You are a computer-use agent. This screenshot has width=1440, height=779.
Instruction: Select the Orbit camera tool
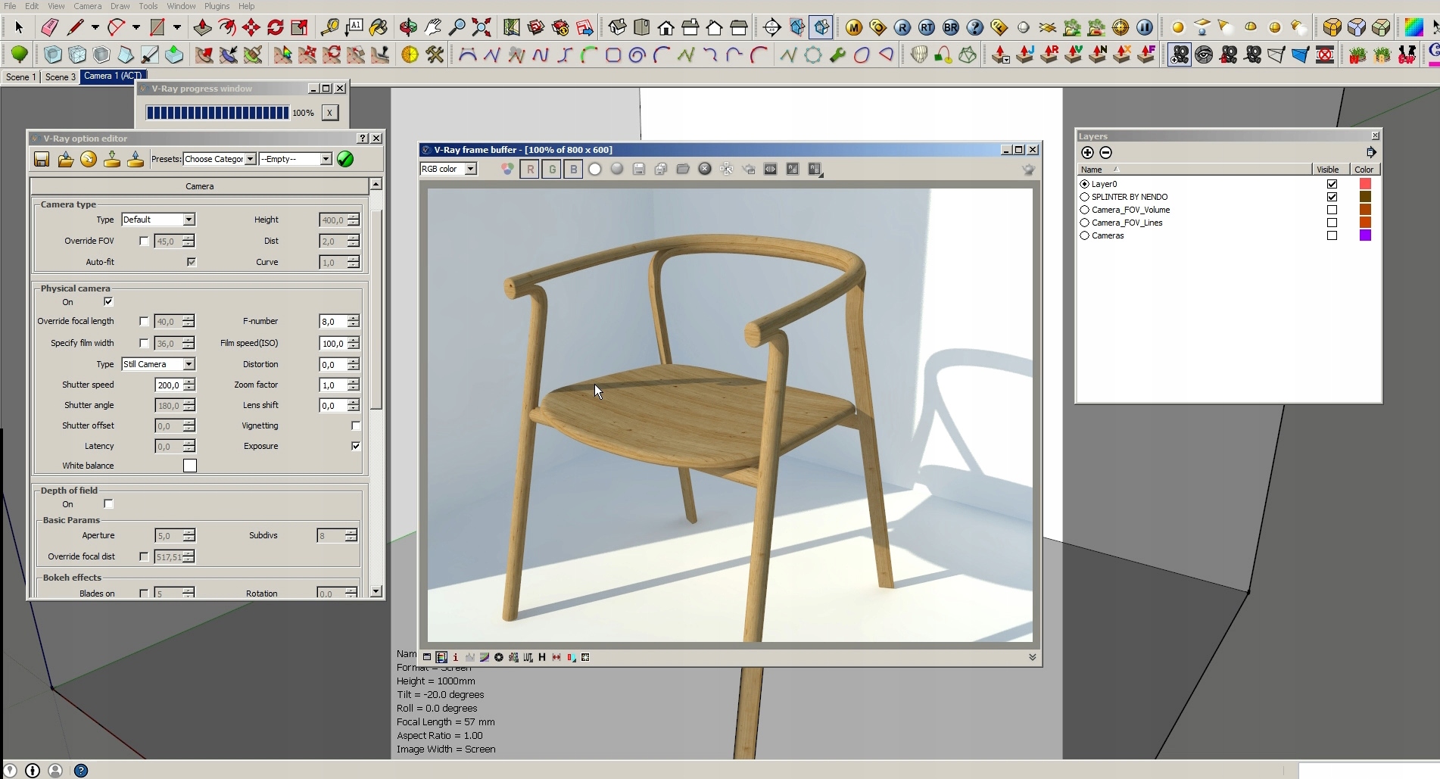click(x=408, y=28)
